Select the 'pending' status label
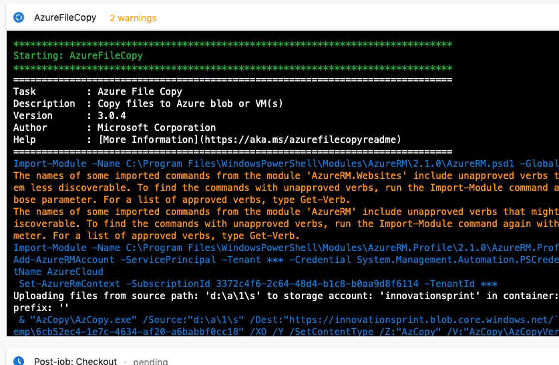 tap(150, 361)
